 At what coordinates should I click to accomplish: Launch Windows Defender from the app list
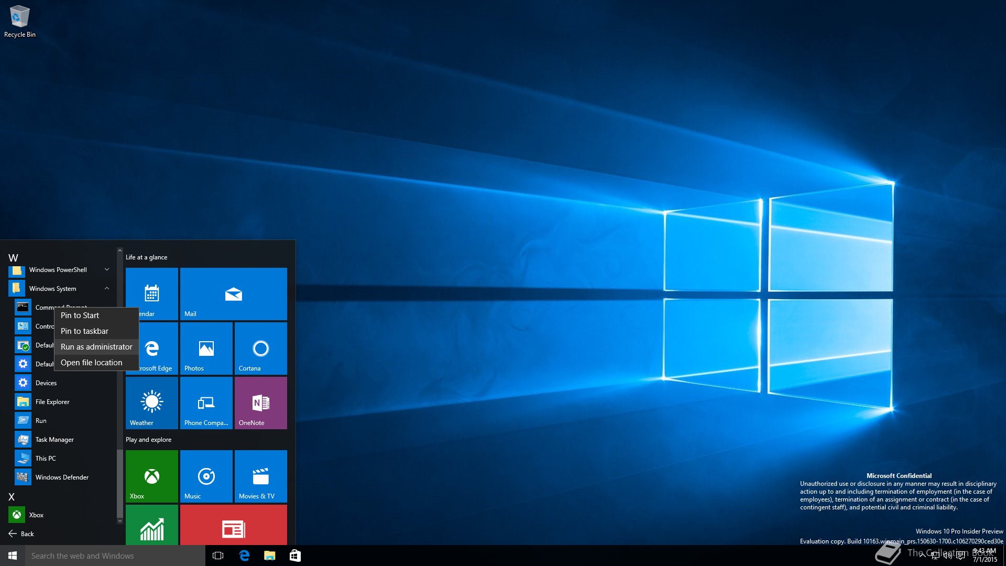point(62,477)
